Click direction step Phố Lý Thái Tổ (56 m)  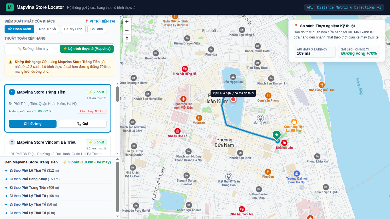[x=58, y=204]
